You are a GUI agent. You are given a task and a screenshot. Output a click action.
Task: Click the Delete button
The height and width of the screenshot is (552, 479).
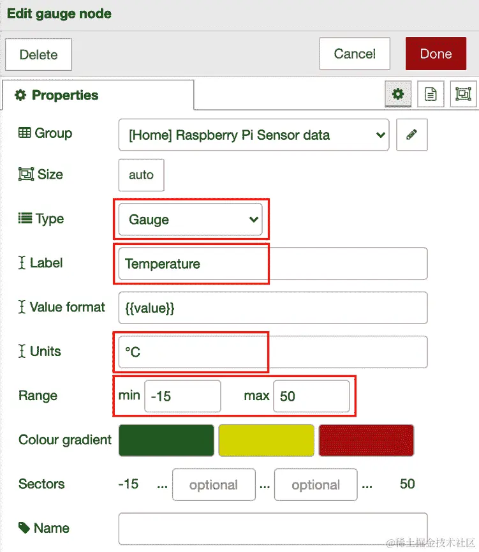(x=38, y=55)
